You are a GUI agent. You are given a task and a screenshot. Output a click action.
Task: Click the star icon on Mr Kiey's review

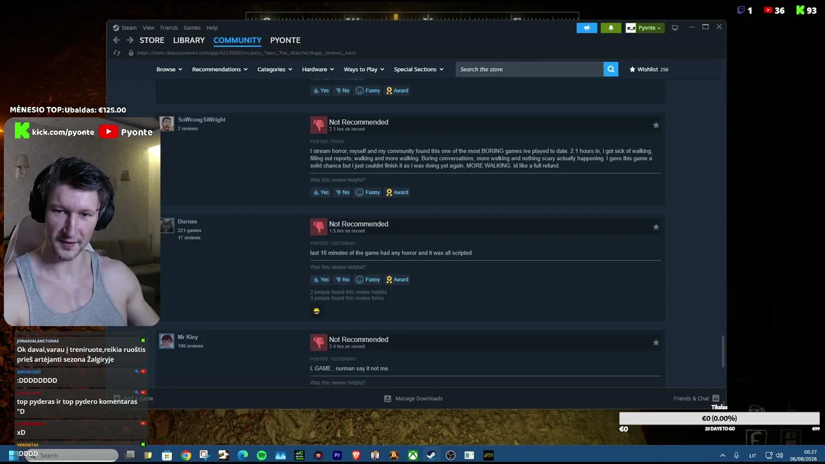tap(655, 342)
